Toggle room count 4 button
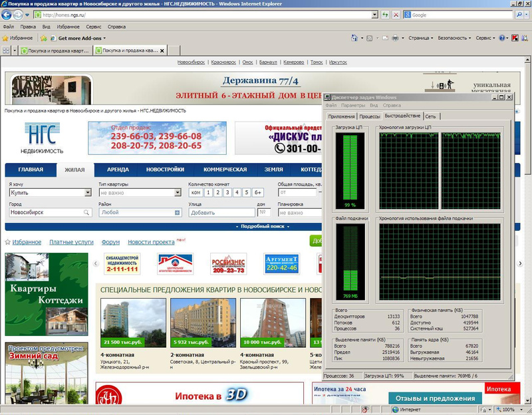Image resolution: width=532 pixels, height=415 pixels. point(237,192)
